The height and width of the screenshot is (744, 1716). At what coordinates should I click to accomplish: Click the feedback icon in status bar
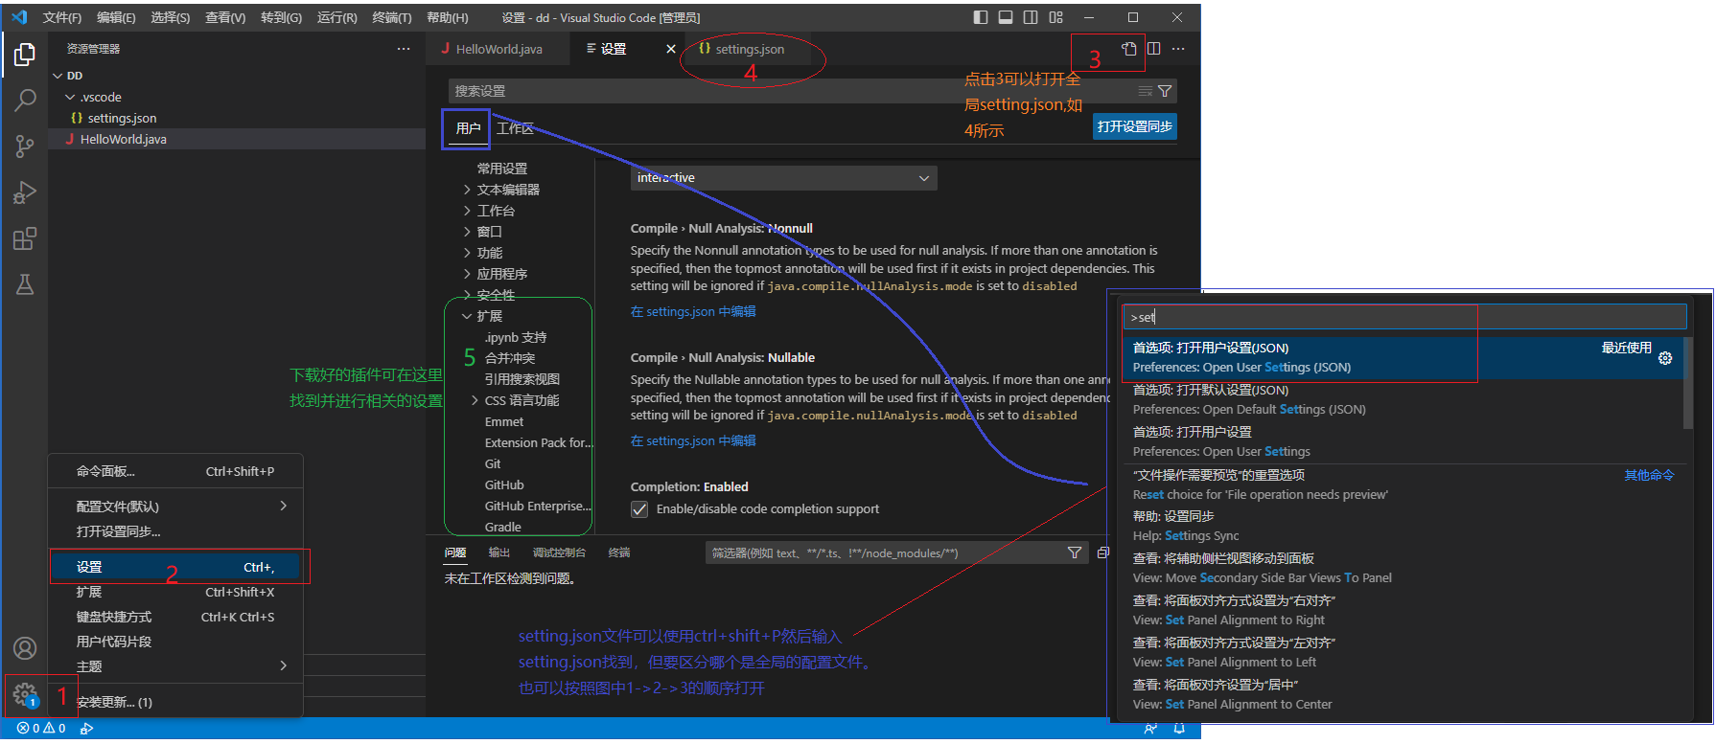pos(1150,729)
